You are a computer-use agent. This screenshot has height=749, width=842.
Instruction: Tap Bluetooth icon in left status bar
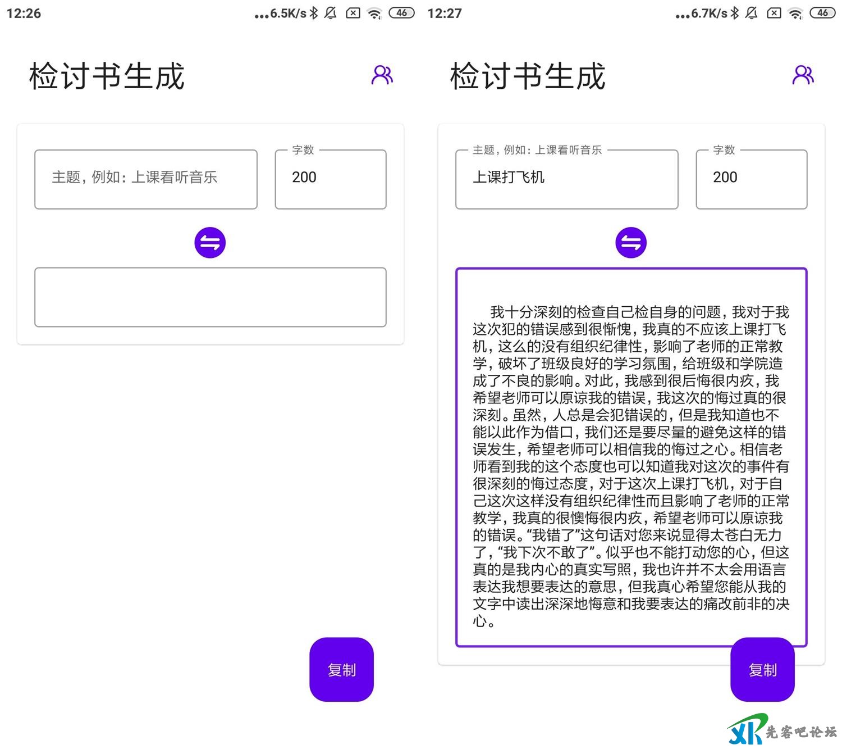(314, 13)
